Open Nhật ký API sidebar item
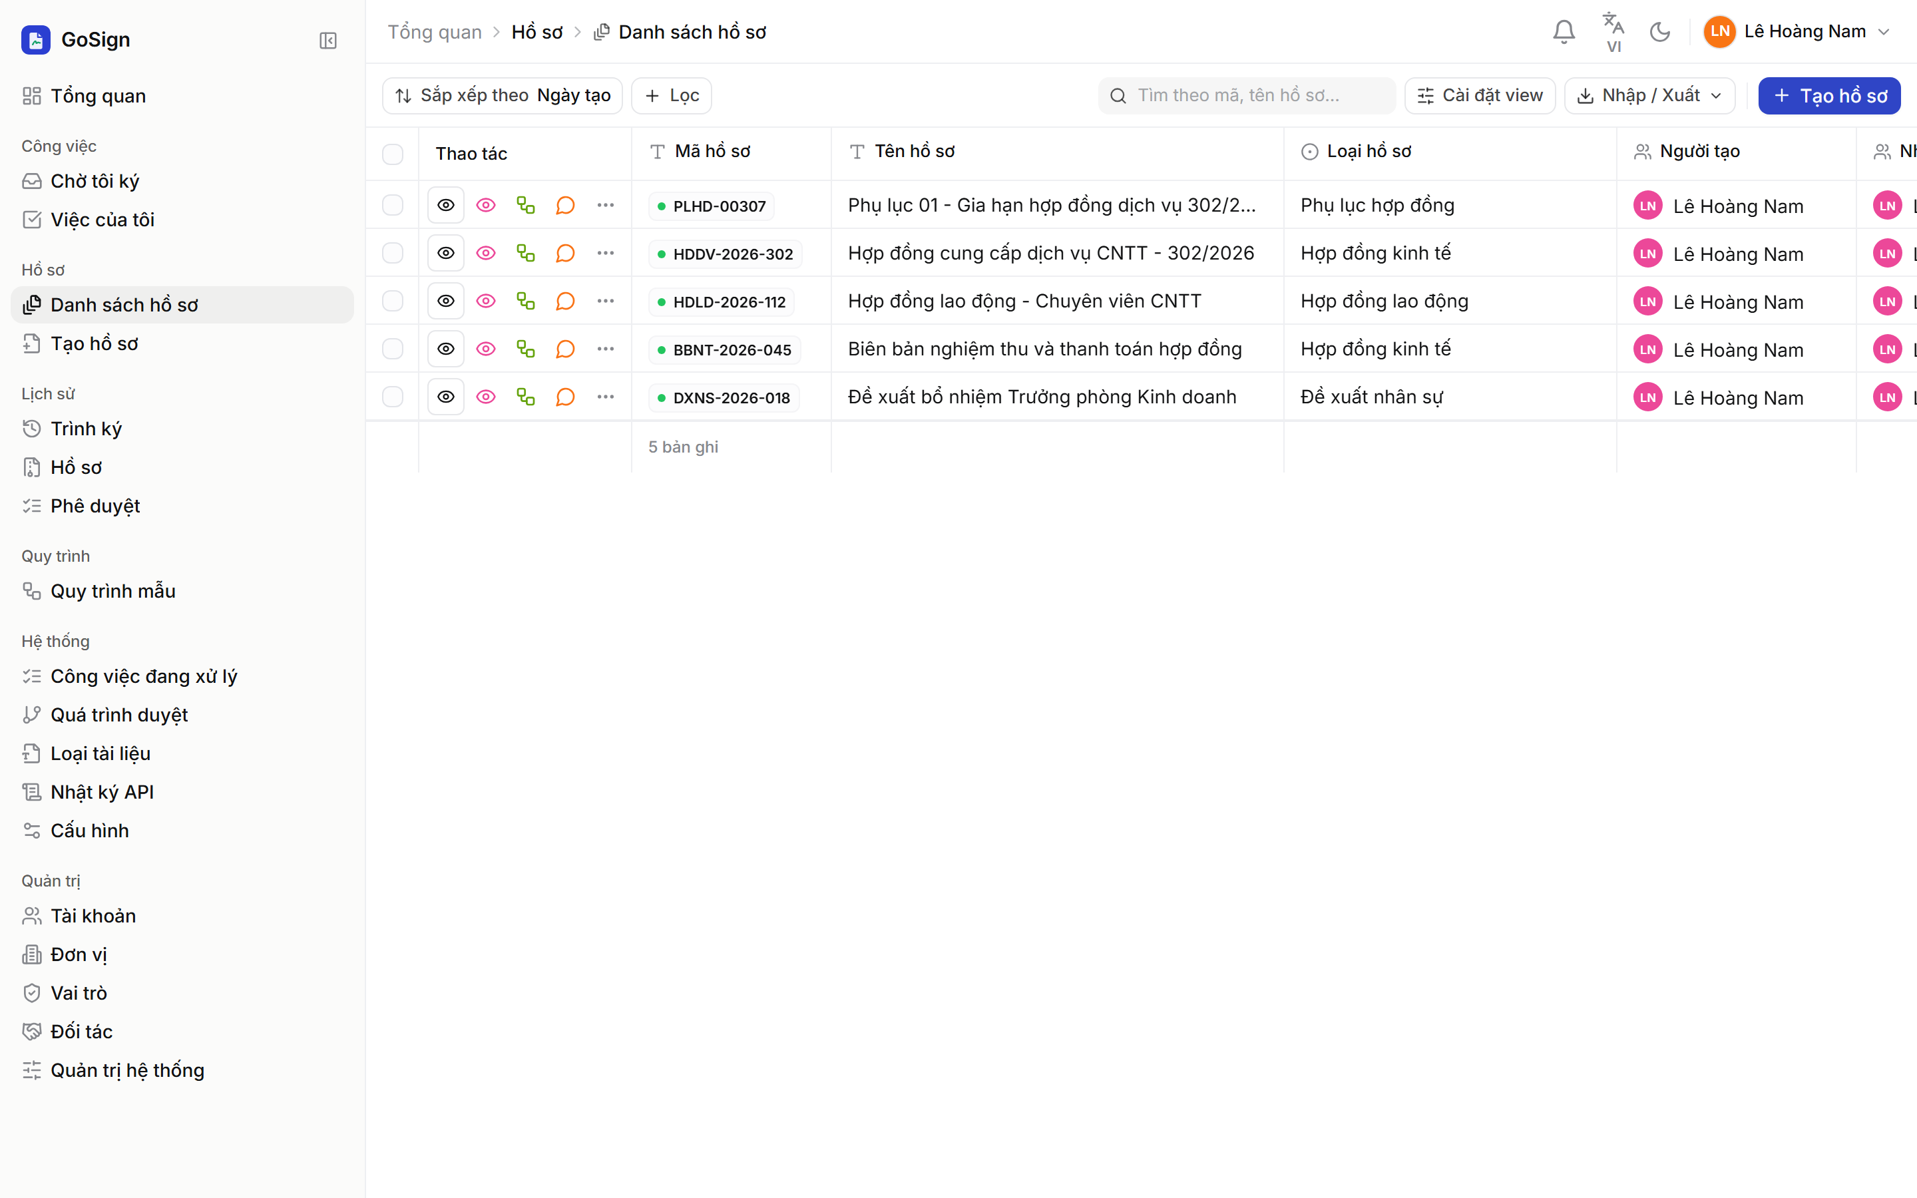 pos(182,792)
